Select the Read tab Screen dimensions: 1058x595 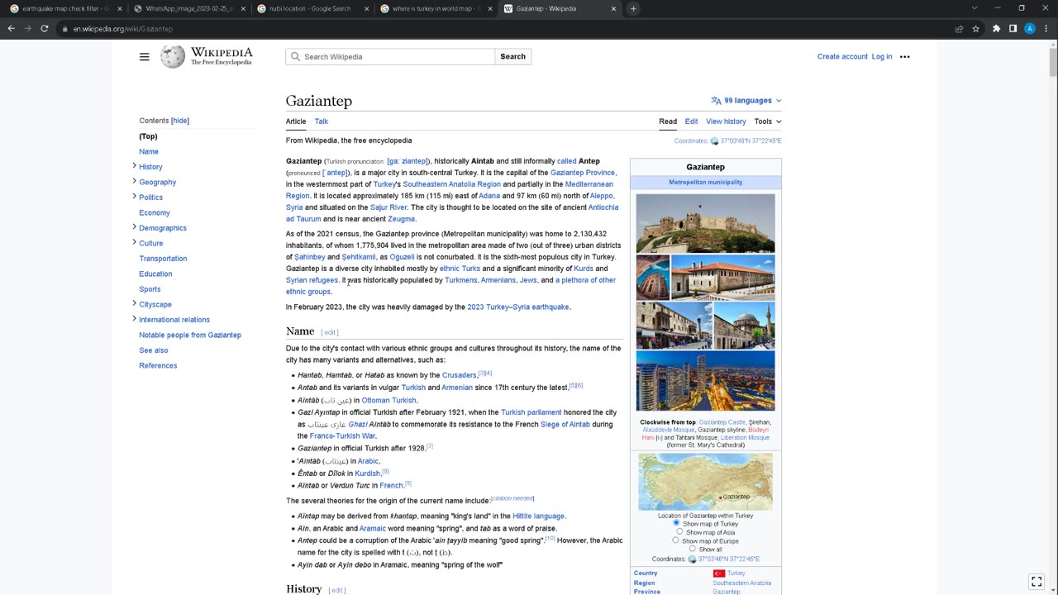[x=668, y=121]
